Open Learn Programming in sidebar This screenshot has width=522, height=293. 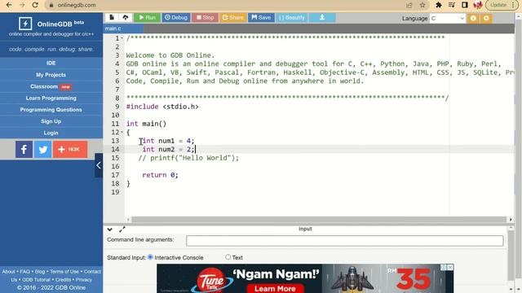coord(51,98)
